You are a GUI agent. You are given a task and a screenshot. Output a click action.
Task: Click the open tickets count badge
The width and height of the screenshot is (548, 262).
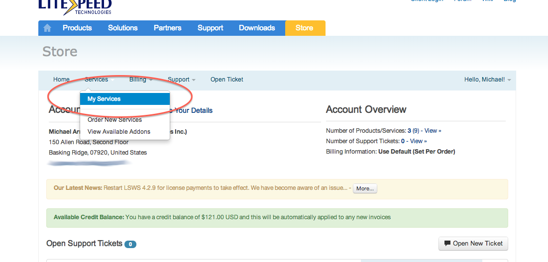click(130, 244)
